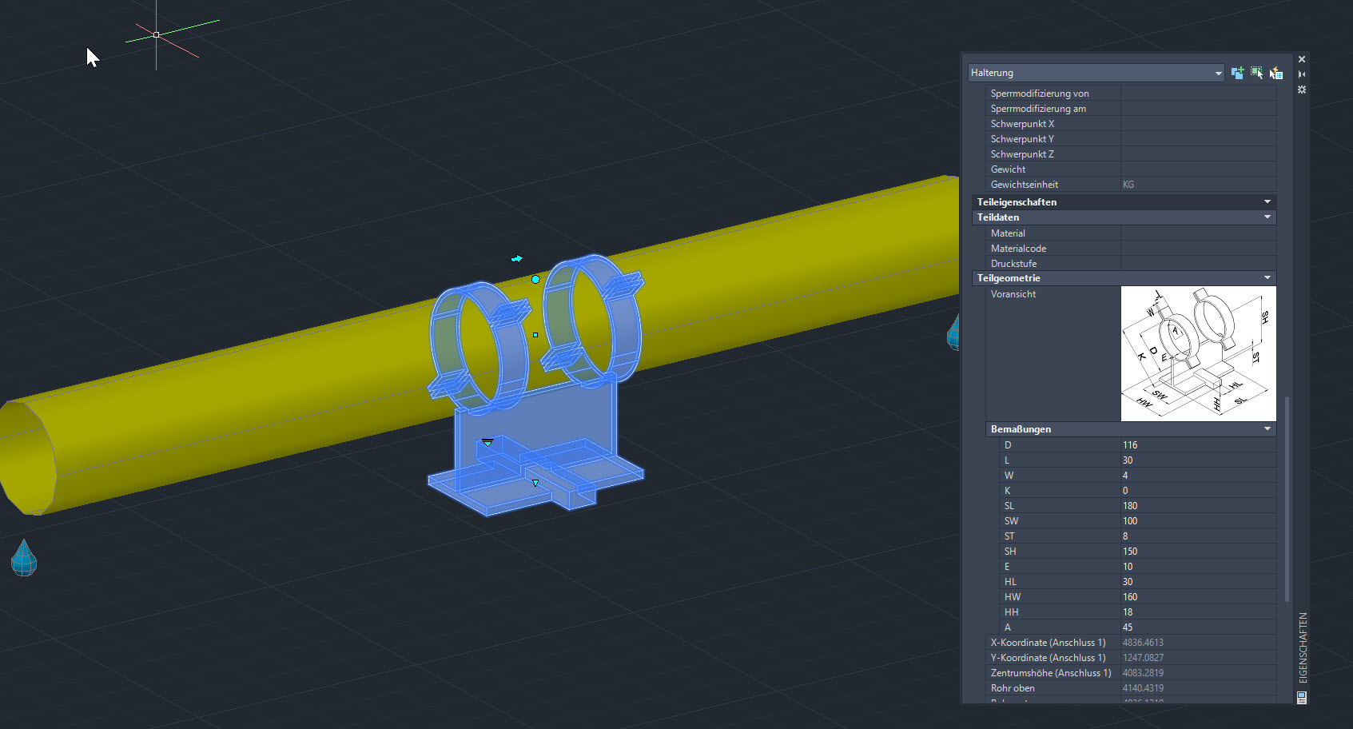
Task: Open the Halterung object type dropdown
Action: pyautogui.click(x=1096, y=73)
